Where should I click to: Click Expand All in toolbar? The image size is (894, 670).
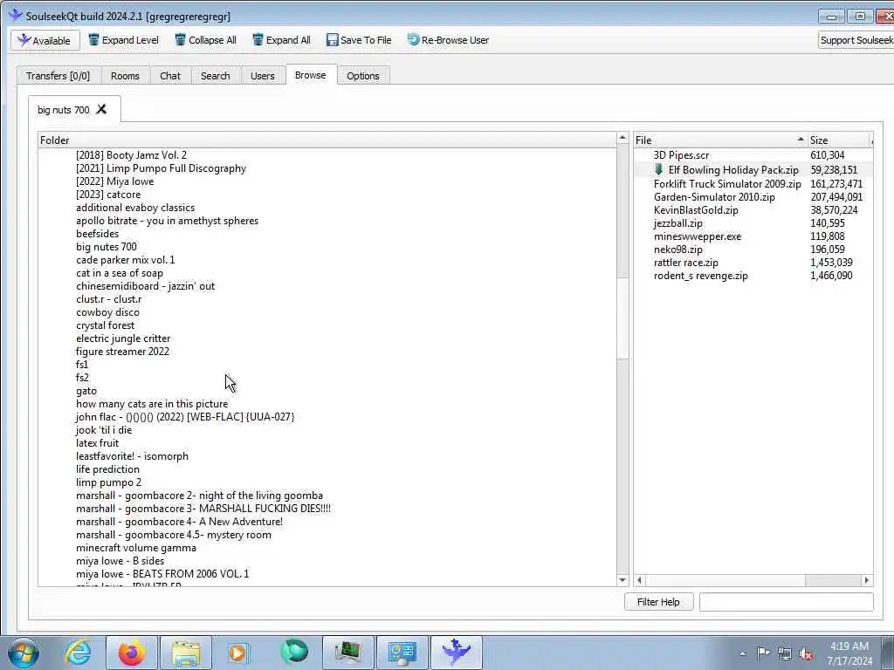tap(281, 40)
